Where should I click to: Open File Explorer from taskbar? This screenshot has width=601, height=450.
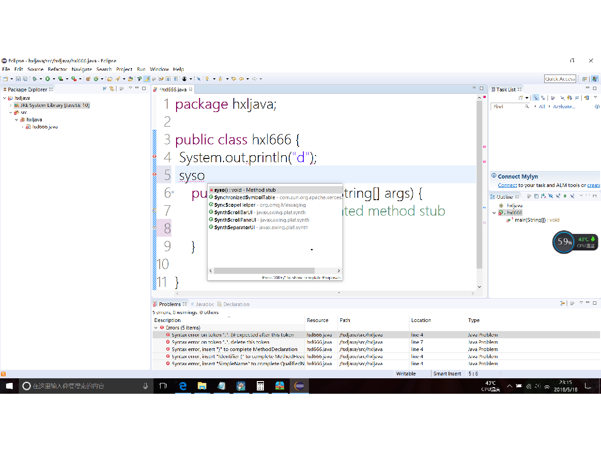(202, 386)
